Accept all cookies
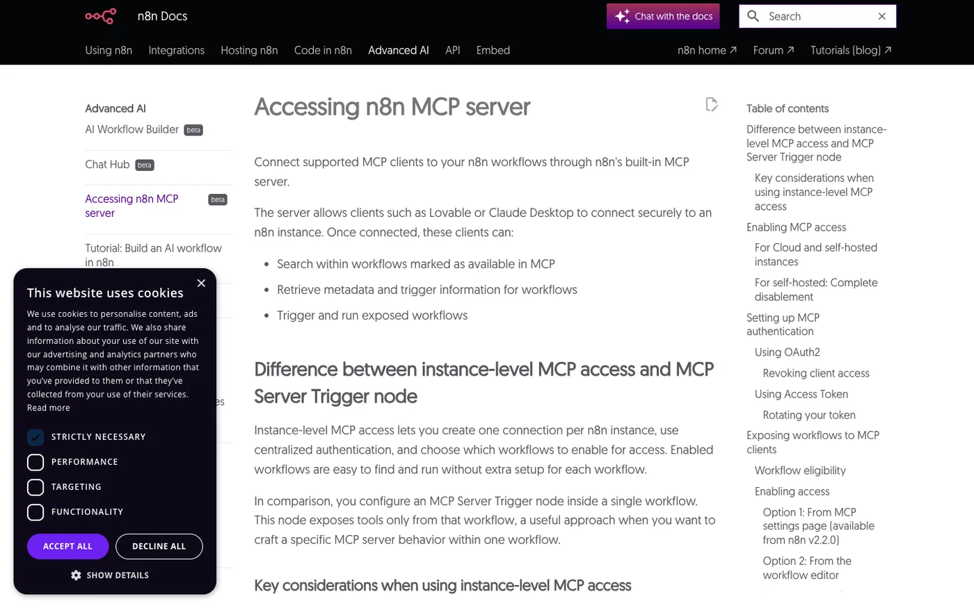Screen dimensions: 974x608 (67, 546)
